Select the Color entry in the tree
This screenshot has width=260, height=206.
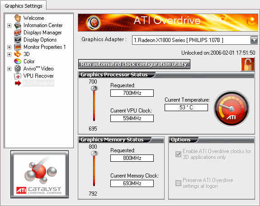point(29,61)
